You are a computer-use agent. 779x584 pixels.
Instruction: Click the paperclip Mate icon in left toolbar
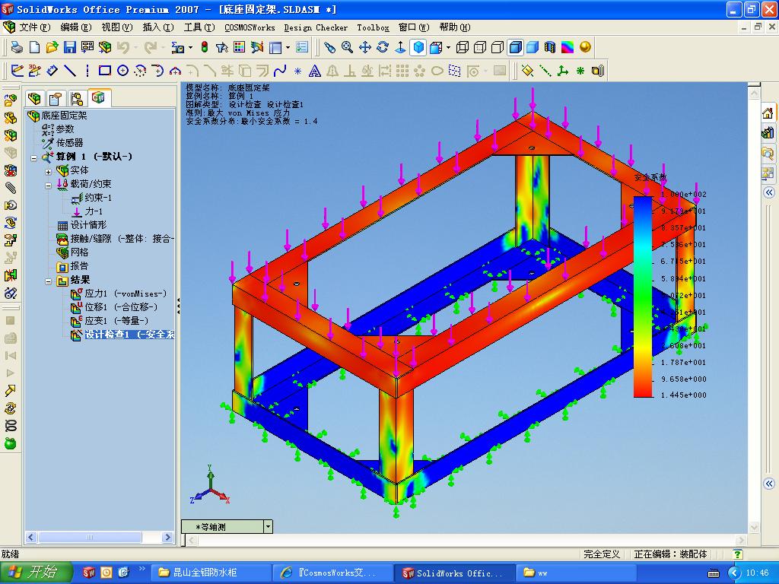[x=10, y=189]
